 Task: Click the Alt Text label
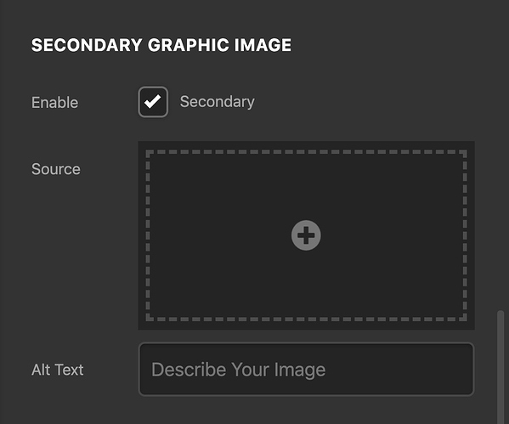coord(58,370)
